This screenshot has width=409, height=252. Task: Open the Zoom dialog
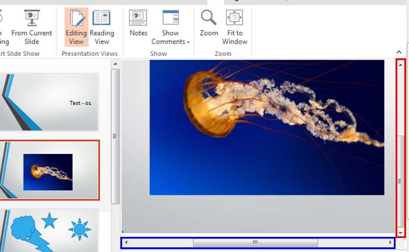[209, 23]
